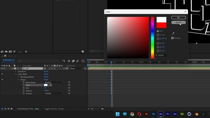Expand the Transform property group
Screen dimensions: 210x118
click(x=15, y=71)
